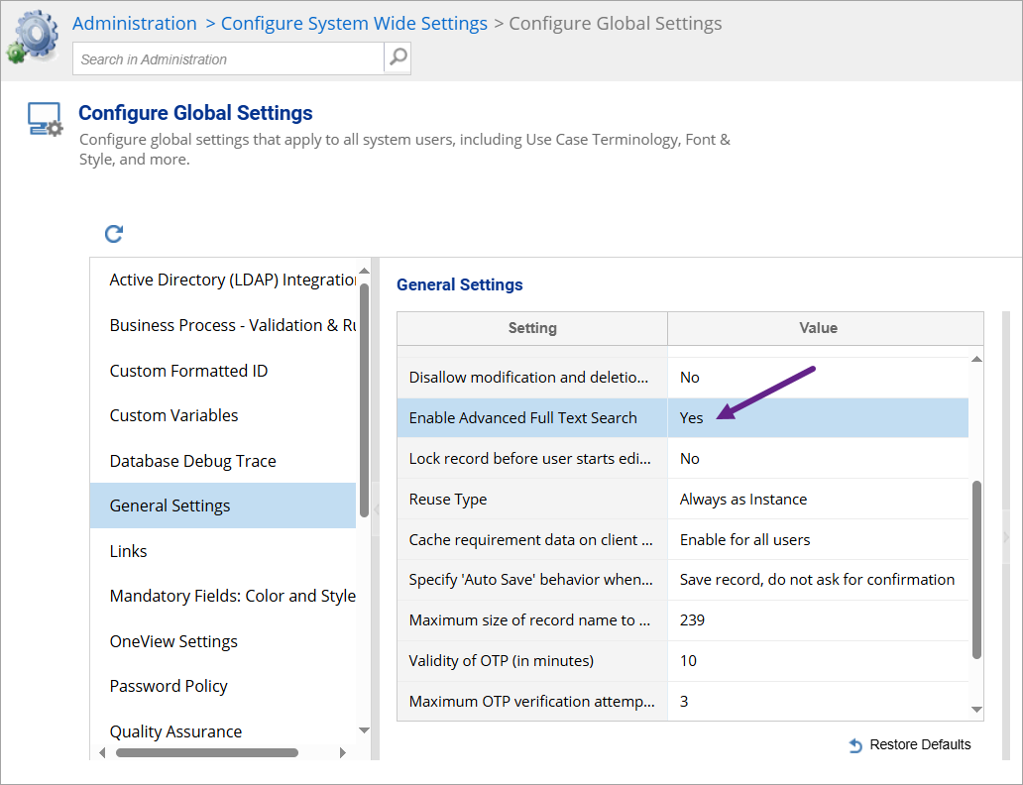Select Active Directory (LDAP) Integration category
Screen dimensions: 1023x785
click(223, 280)
